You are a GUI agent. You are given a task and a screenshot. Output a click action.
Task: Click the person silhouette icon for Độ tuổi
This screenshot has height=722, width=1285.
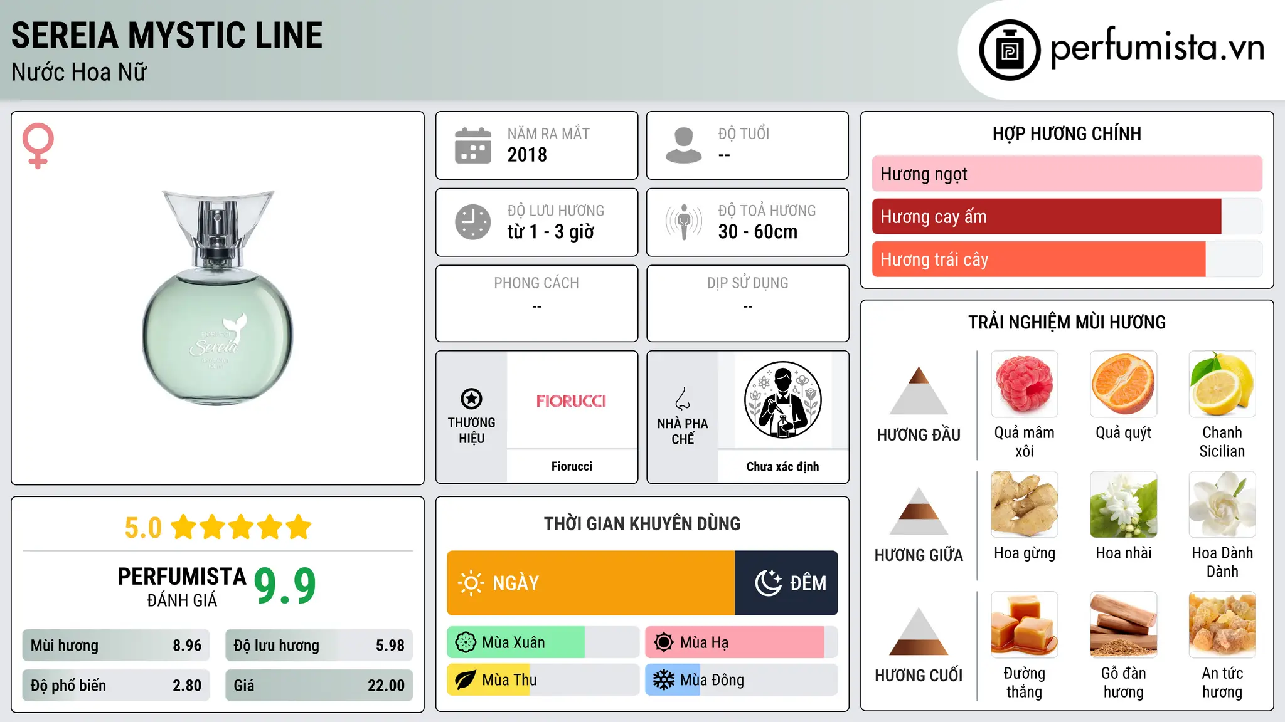pos(683,145)
